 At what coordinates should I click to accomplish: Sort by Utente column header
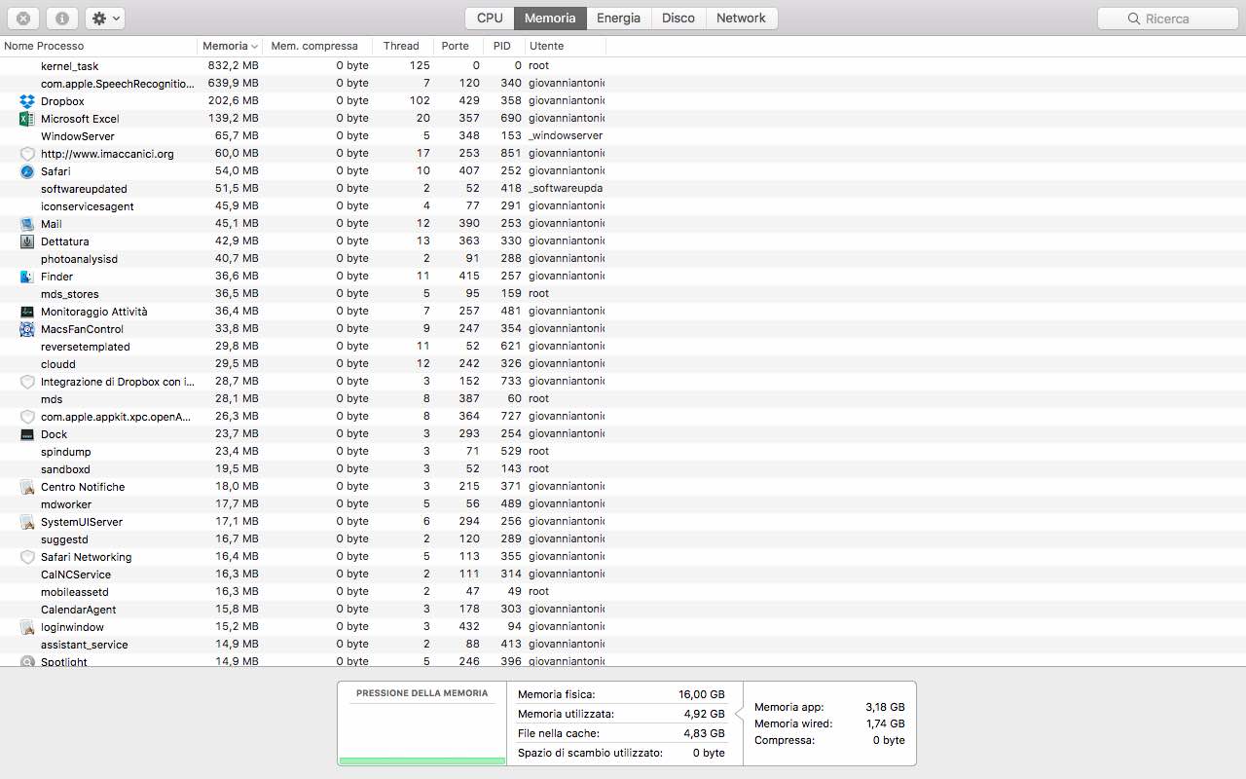565,46
